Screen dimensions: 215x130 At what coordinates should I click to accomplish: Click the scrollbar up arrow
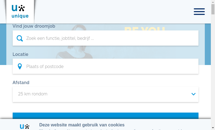click(213, 2)
